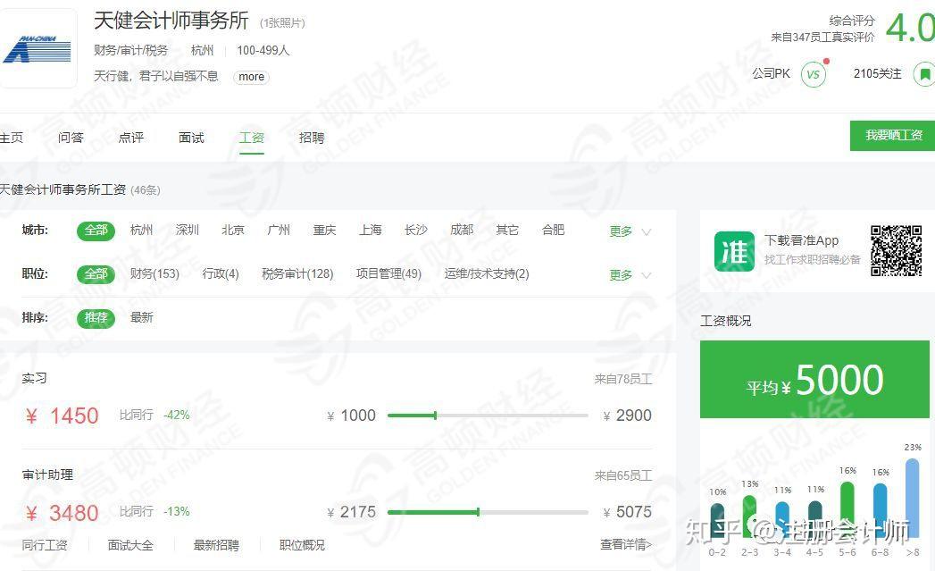Open the 审计助理 position title
935x571 pixels.
click(47, 474)
